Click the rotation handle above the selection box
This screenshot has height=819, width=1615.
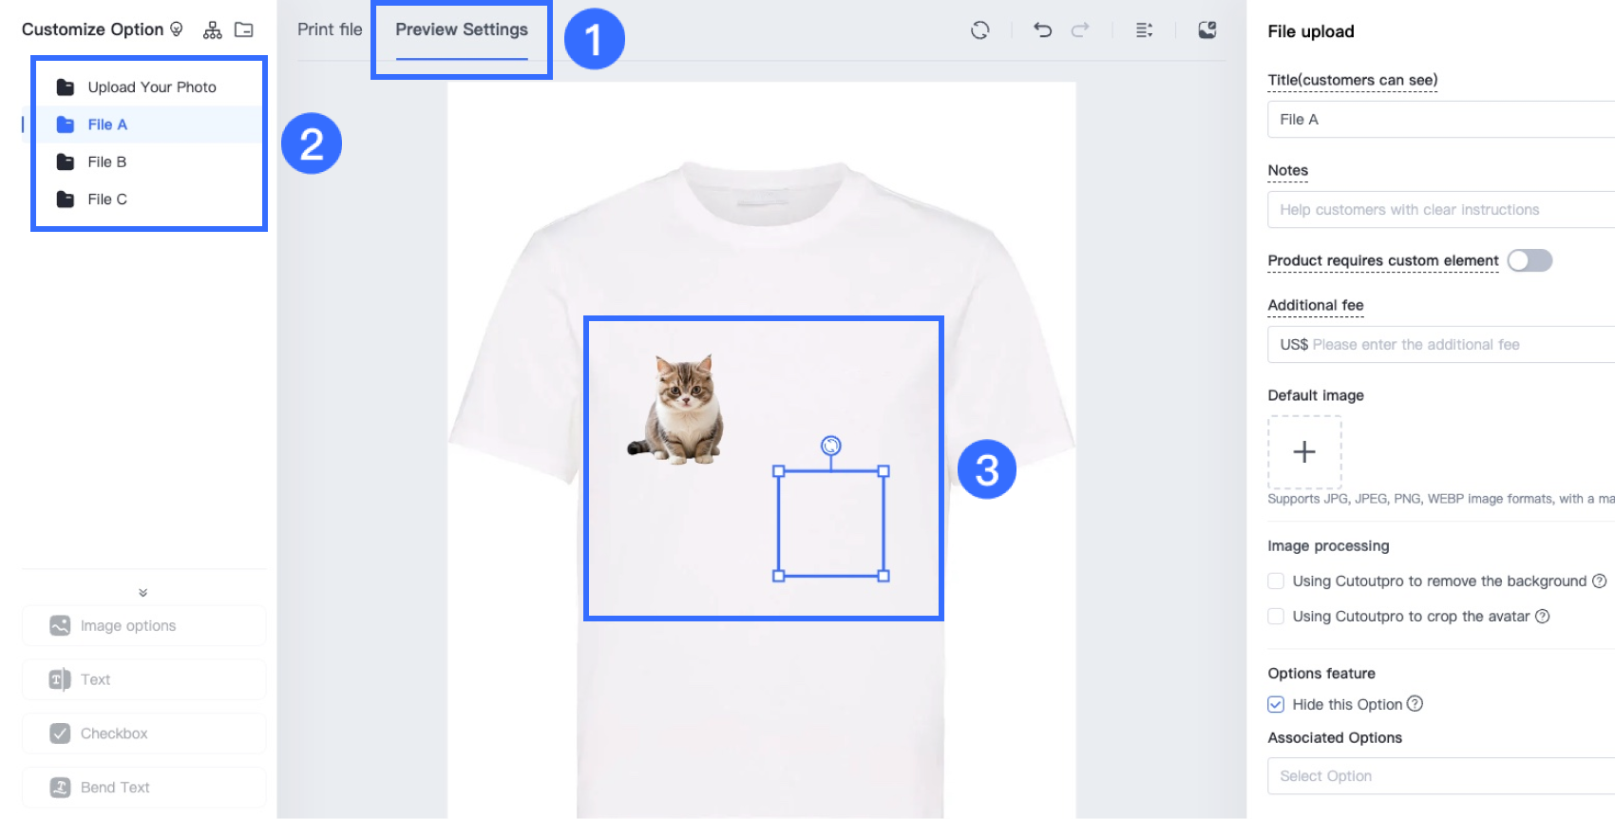coord(830,446)
